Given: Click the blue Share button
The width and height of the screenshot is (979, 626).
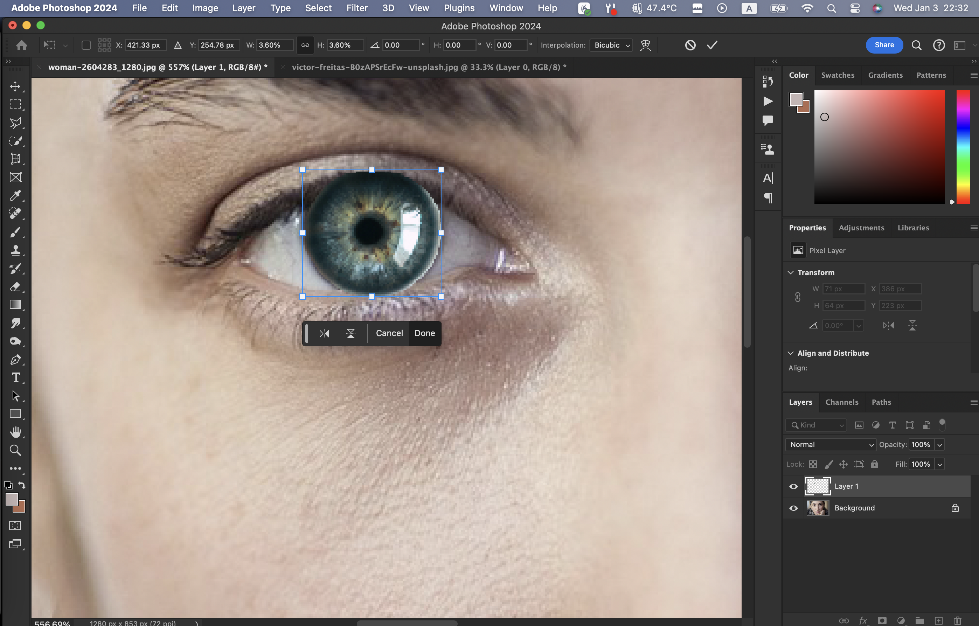Looking at the screenshot, I should [x=884, y=45].
